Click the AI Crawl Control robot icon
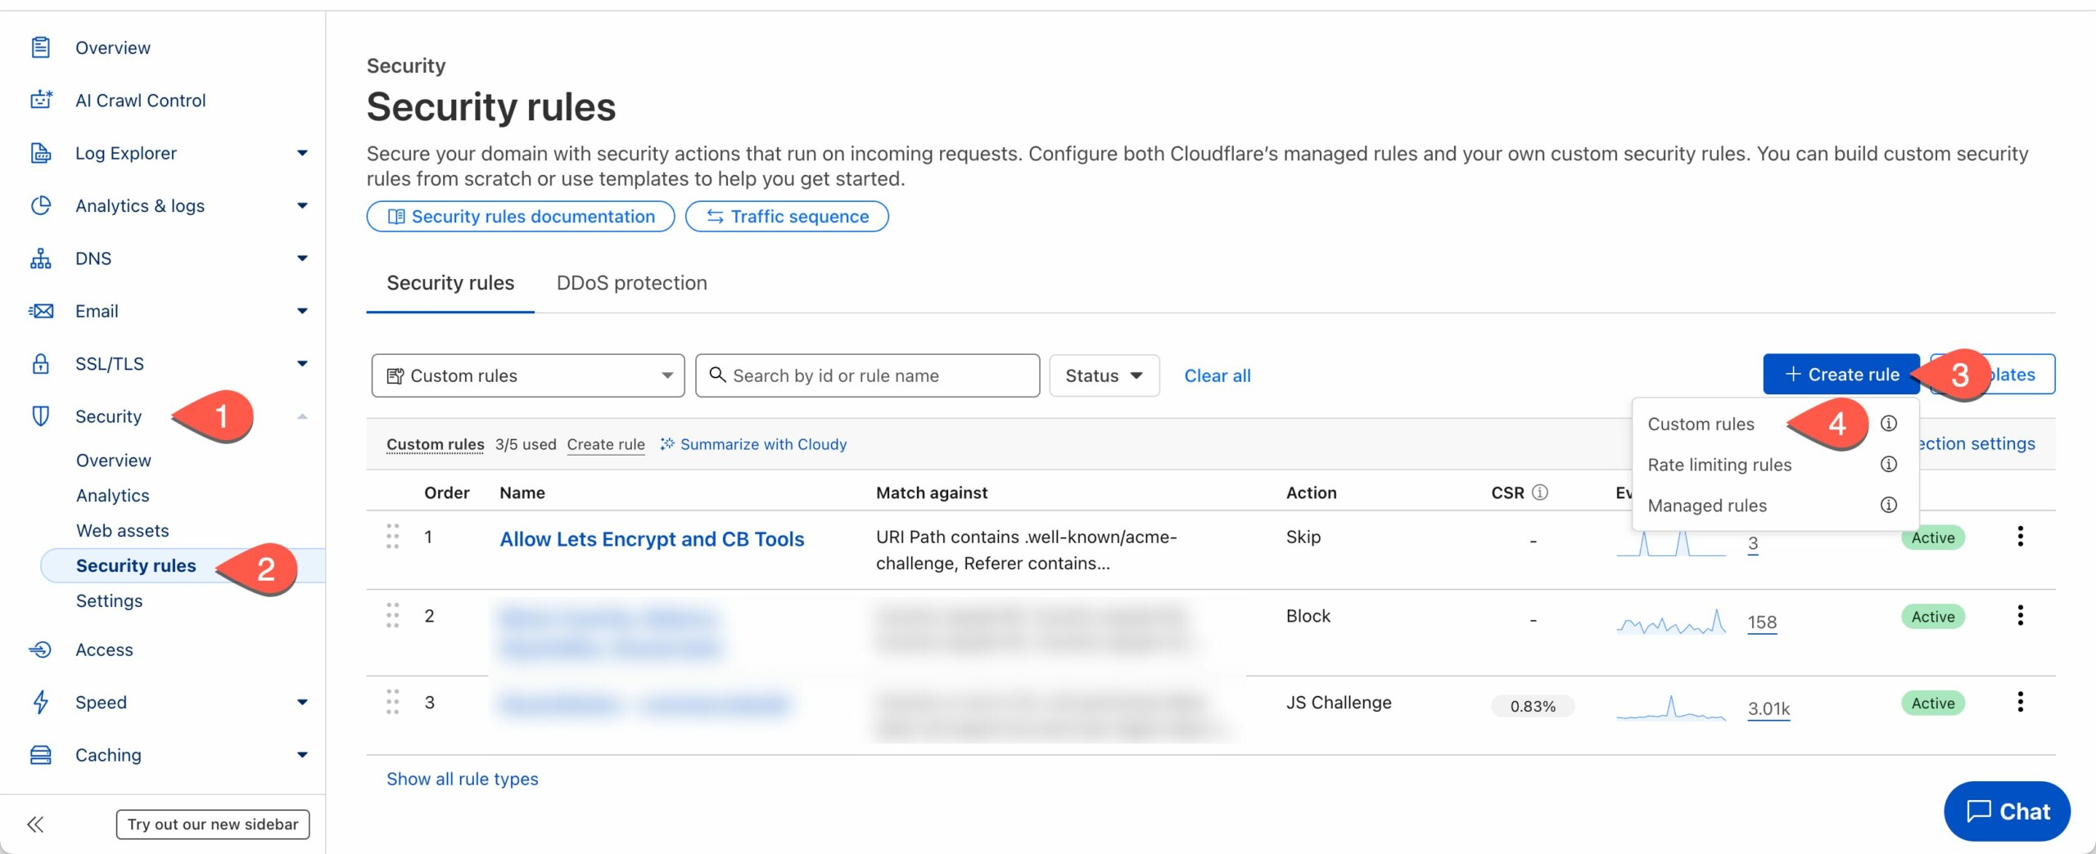This screenshot has height=854, width=2096. [41, 100]
